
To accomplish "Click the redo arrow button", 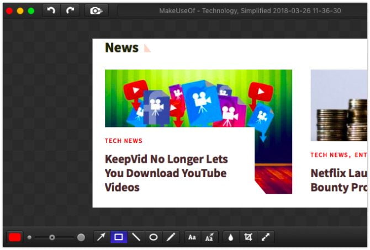I will (x=70, y=10).
